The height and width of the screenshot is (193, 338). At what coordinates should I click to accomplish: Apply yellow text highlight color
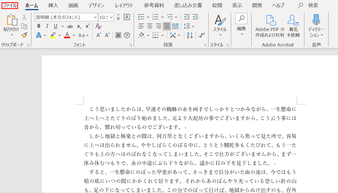pos(53,35)
